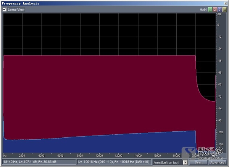The height and width of the screenshot is (167, 229).
Task: Close the Frequency Analysis window
Action: [226, 3]
